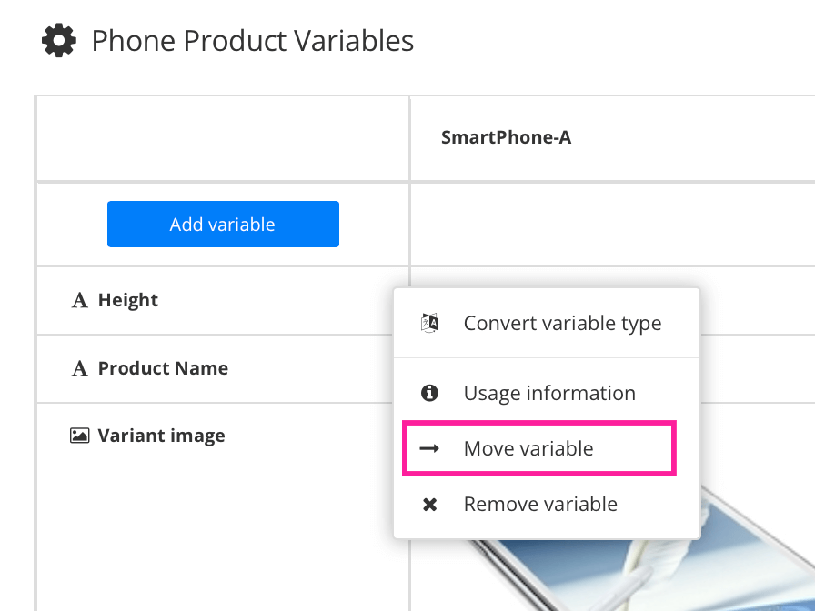This screenshot has height=611, width=815.
Task: Open Usage information from the context menu
Action: [549, 393]
